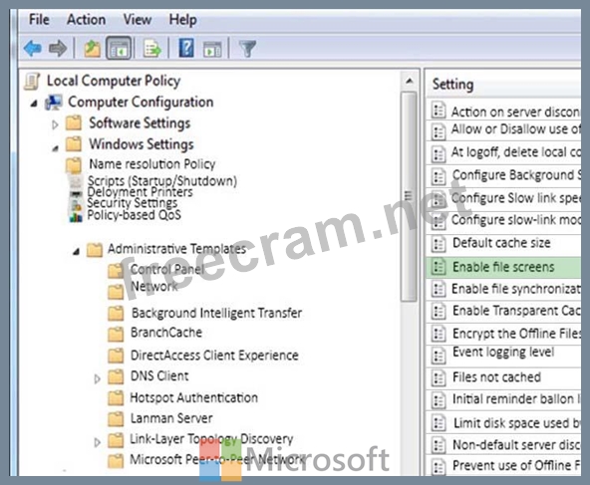Toggle the Show/Hide Console Tree icon

tap(119, 48)
